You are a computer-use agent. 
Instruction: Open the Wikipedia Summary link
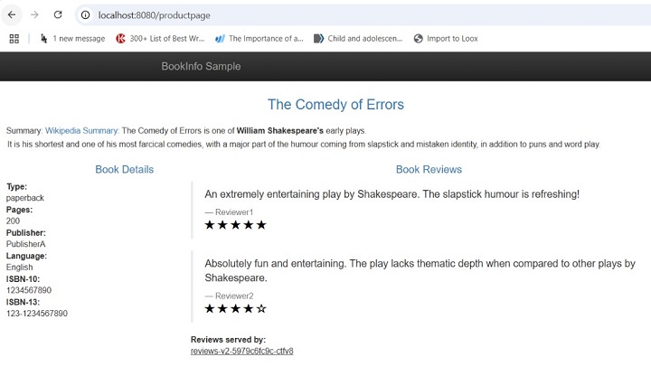coord(81,130)
